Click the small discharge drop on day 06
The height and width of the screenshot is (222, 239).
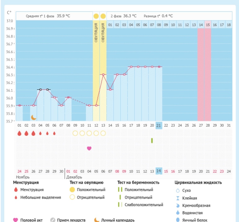pos(54,133)
